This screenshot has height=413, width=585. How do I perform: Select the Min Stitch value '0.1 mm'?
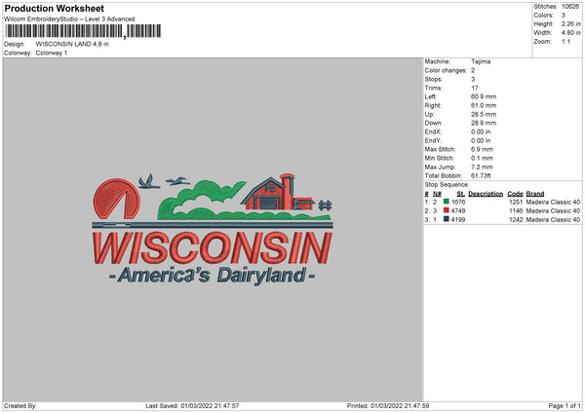click(482, 159)
